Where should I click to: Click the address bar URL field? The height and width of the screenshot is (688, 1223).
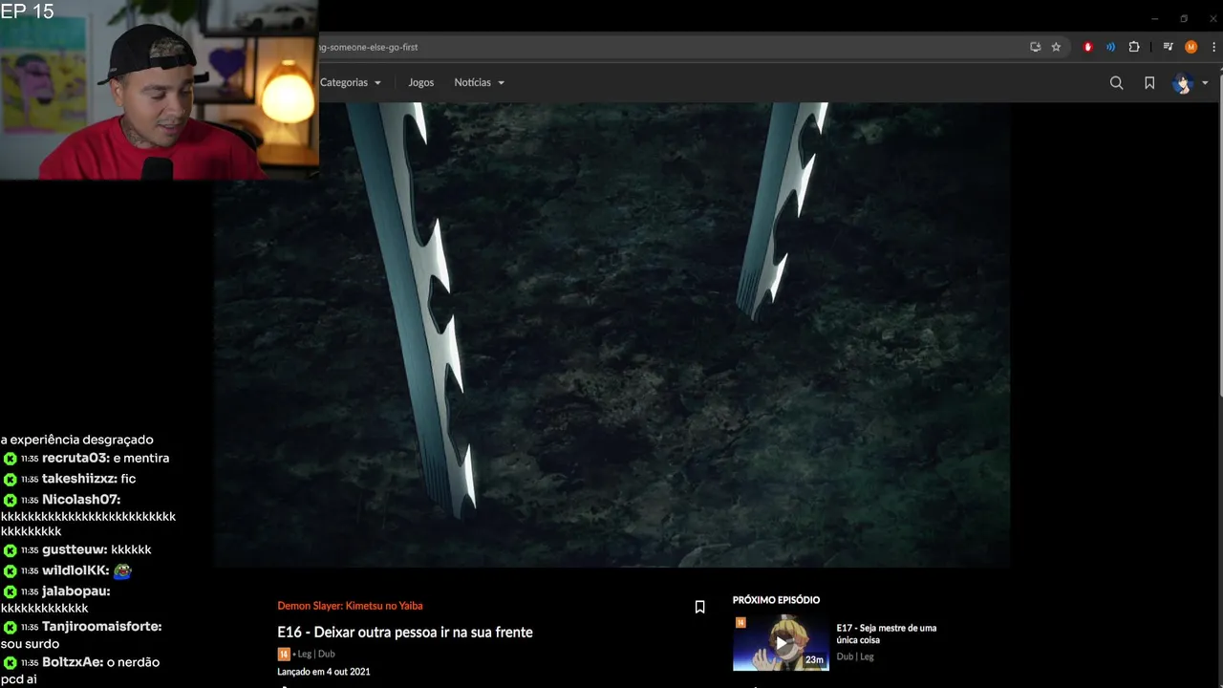(x=669, y=47)
